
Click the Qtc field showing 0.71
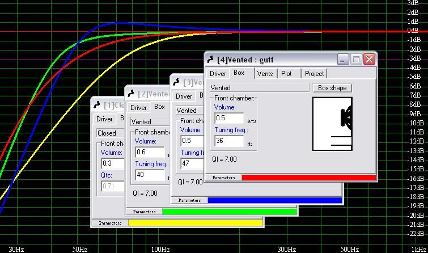click(x=113, y=186)
